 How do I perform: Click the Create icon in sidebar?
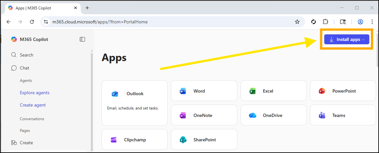click(14, 143)
